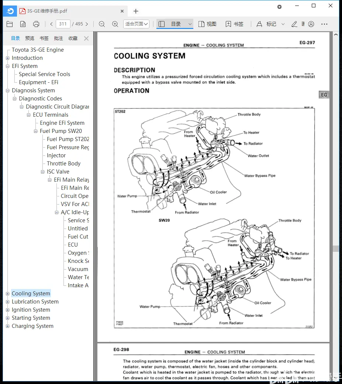Open Throttle Body outline entry

coord(63,163)
